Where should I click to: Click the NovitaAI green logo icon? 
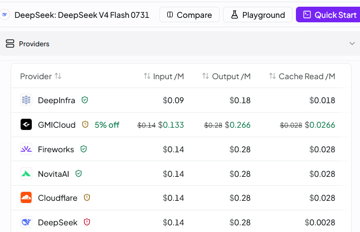[26, 173]
